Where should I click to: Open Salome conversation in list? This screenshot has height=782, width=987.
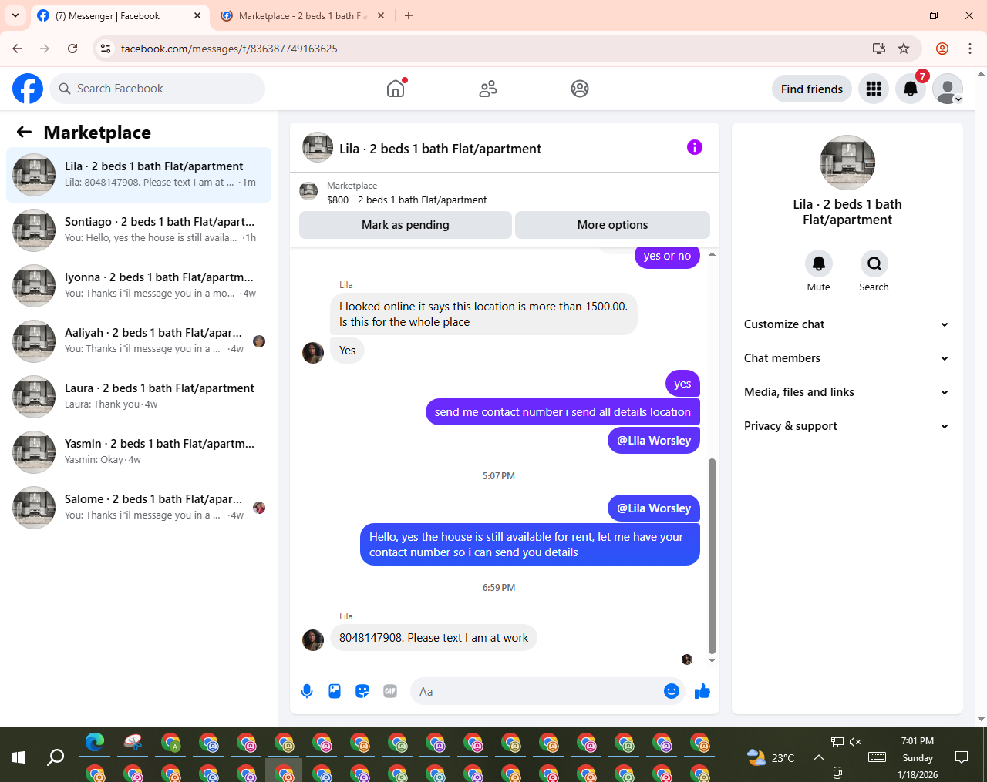point(139,508)
